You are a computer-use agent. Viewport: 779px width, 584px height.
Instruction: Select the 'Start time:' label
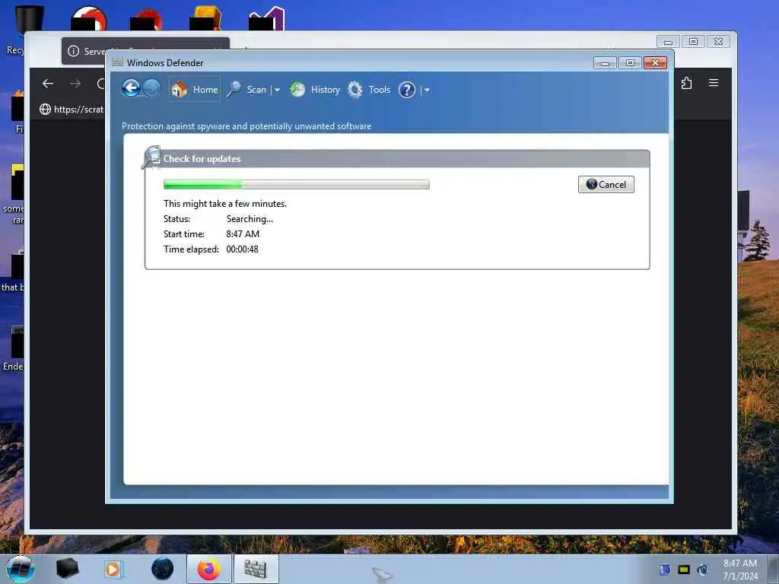click(x=184, y=234)
